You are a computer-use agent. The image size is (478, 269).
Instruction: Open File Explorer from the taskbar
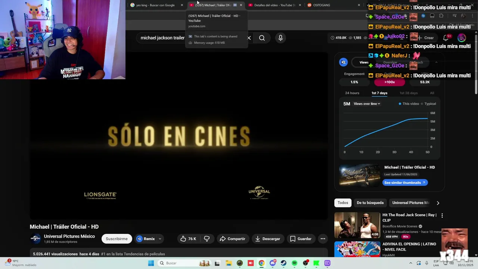(x=229, y=263)
